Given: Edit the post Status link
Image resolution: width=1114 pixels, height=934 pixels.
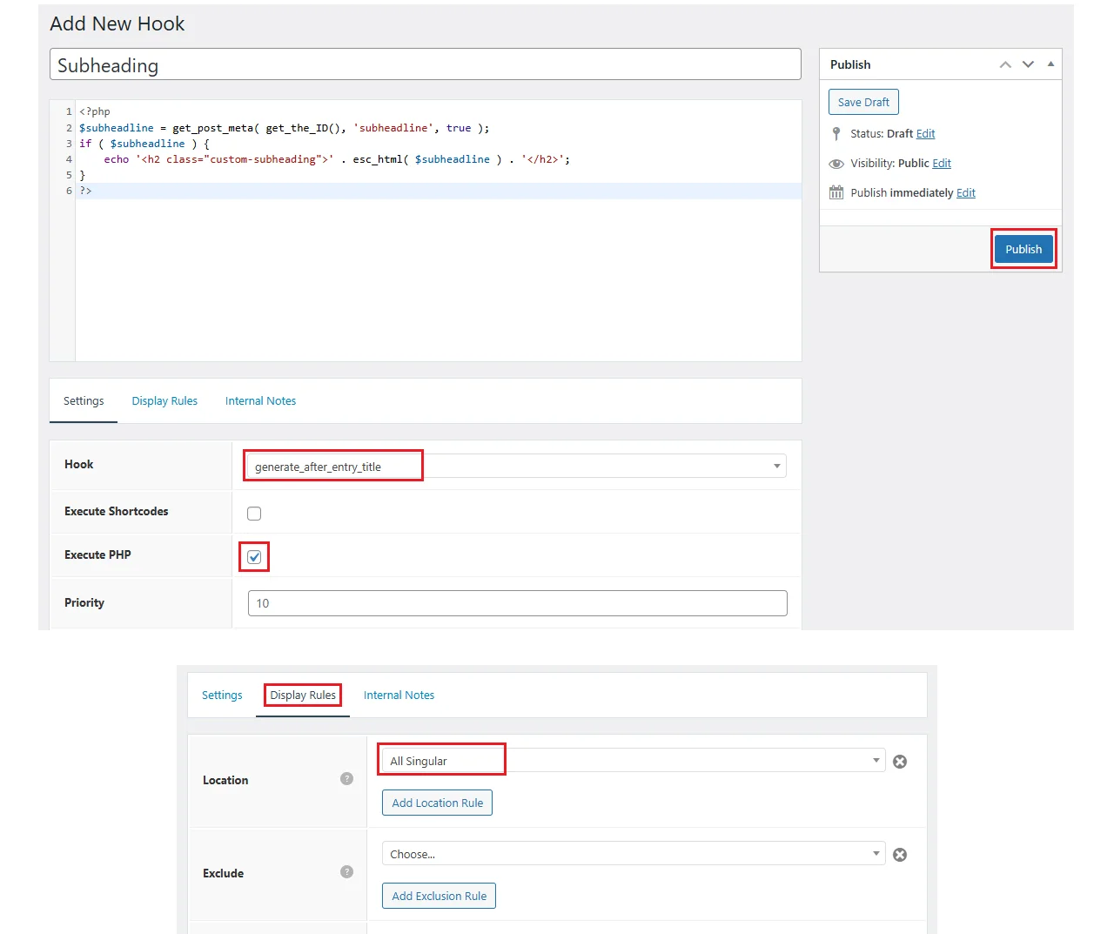Looking at the screenshot, I should (925, 133).
